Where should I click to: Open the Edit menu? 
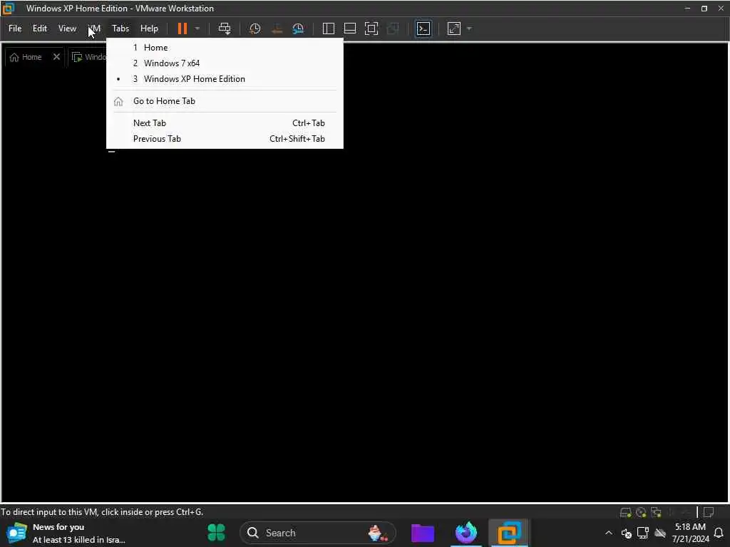tap(40, 28)
